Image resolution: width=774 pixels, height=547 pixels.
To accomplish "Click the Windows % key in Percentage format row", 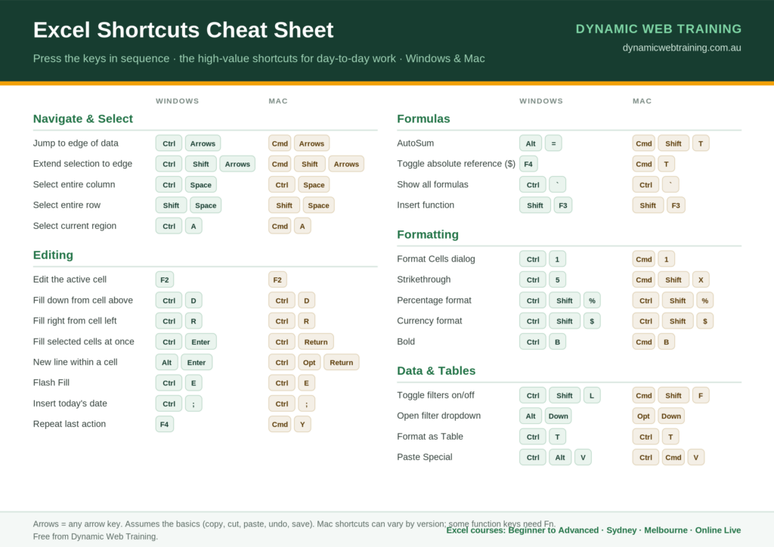I will 592,301.
